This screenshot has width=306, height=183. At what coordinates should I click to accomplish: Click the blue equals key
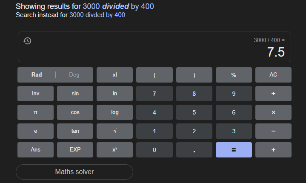tap(234, 150)
